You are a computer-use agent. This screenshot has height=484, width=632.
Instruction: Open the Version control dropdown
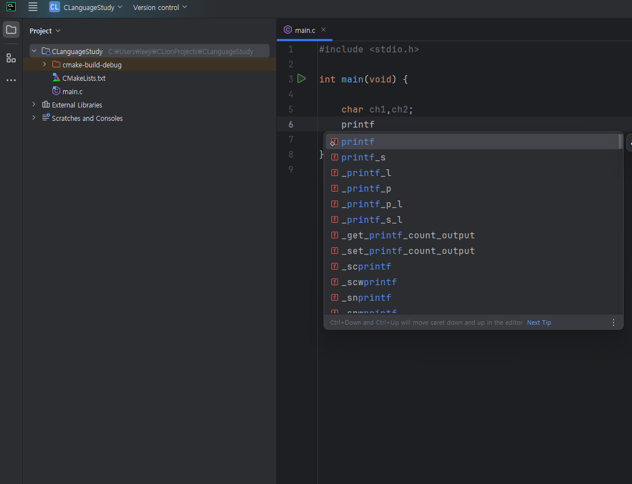(x=160, y=7)
